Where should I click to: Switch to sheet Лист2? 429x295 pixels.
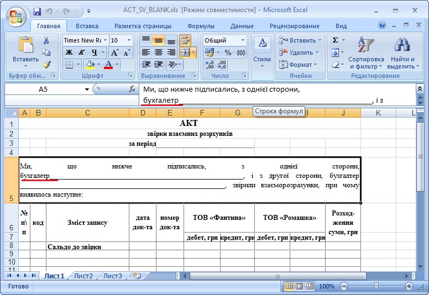[x=83, y=276]
